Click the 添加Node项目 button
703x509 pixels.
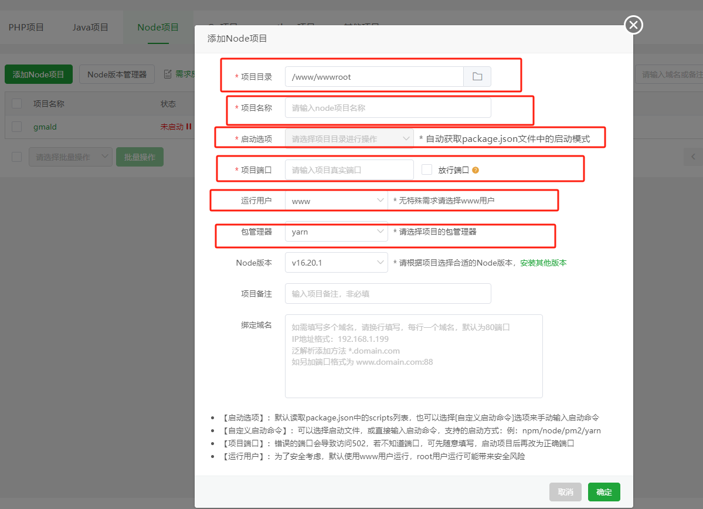click(x=39, y=74)
